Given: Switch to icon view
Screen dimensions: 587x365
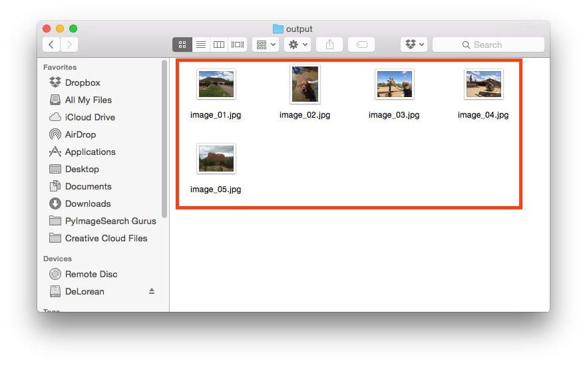Looking at the screenshot, I should [x=182, y=45].
